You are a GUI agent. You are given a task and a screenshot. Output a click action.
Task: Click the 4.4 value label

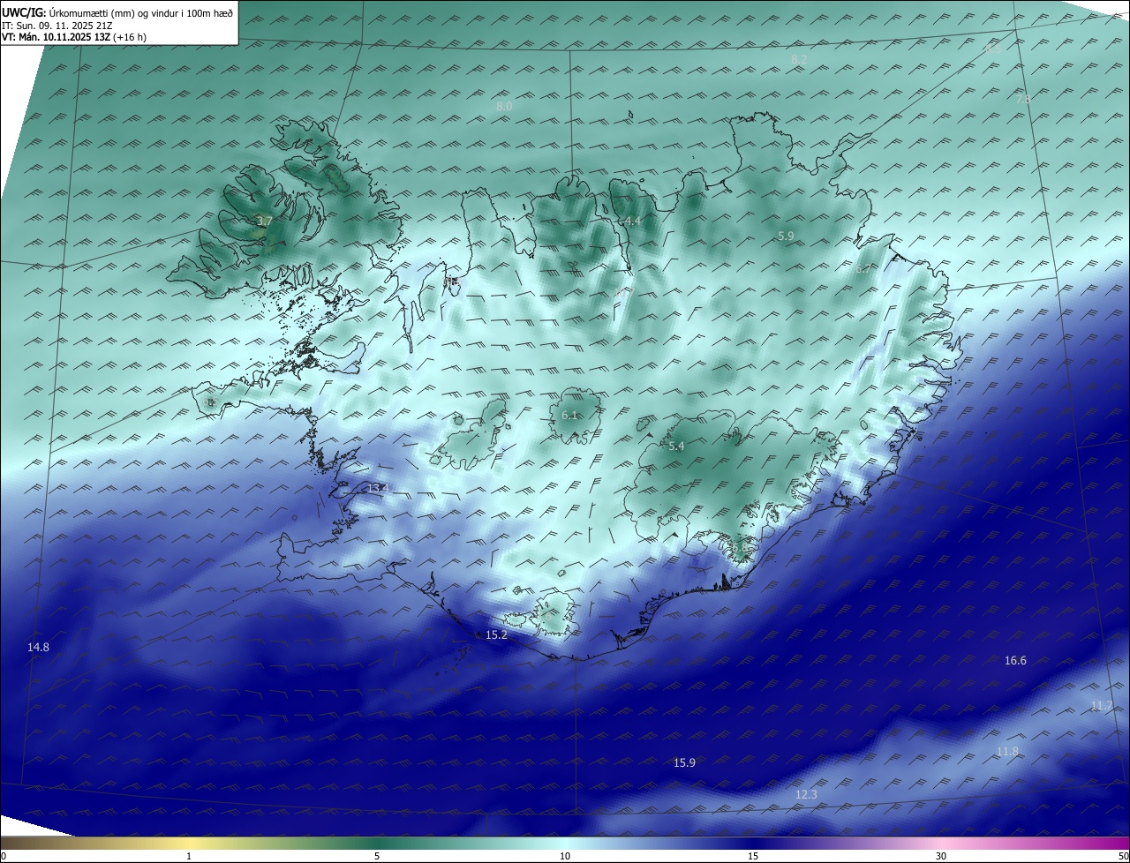pos(632,221)
